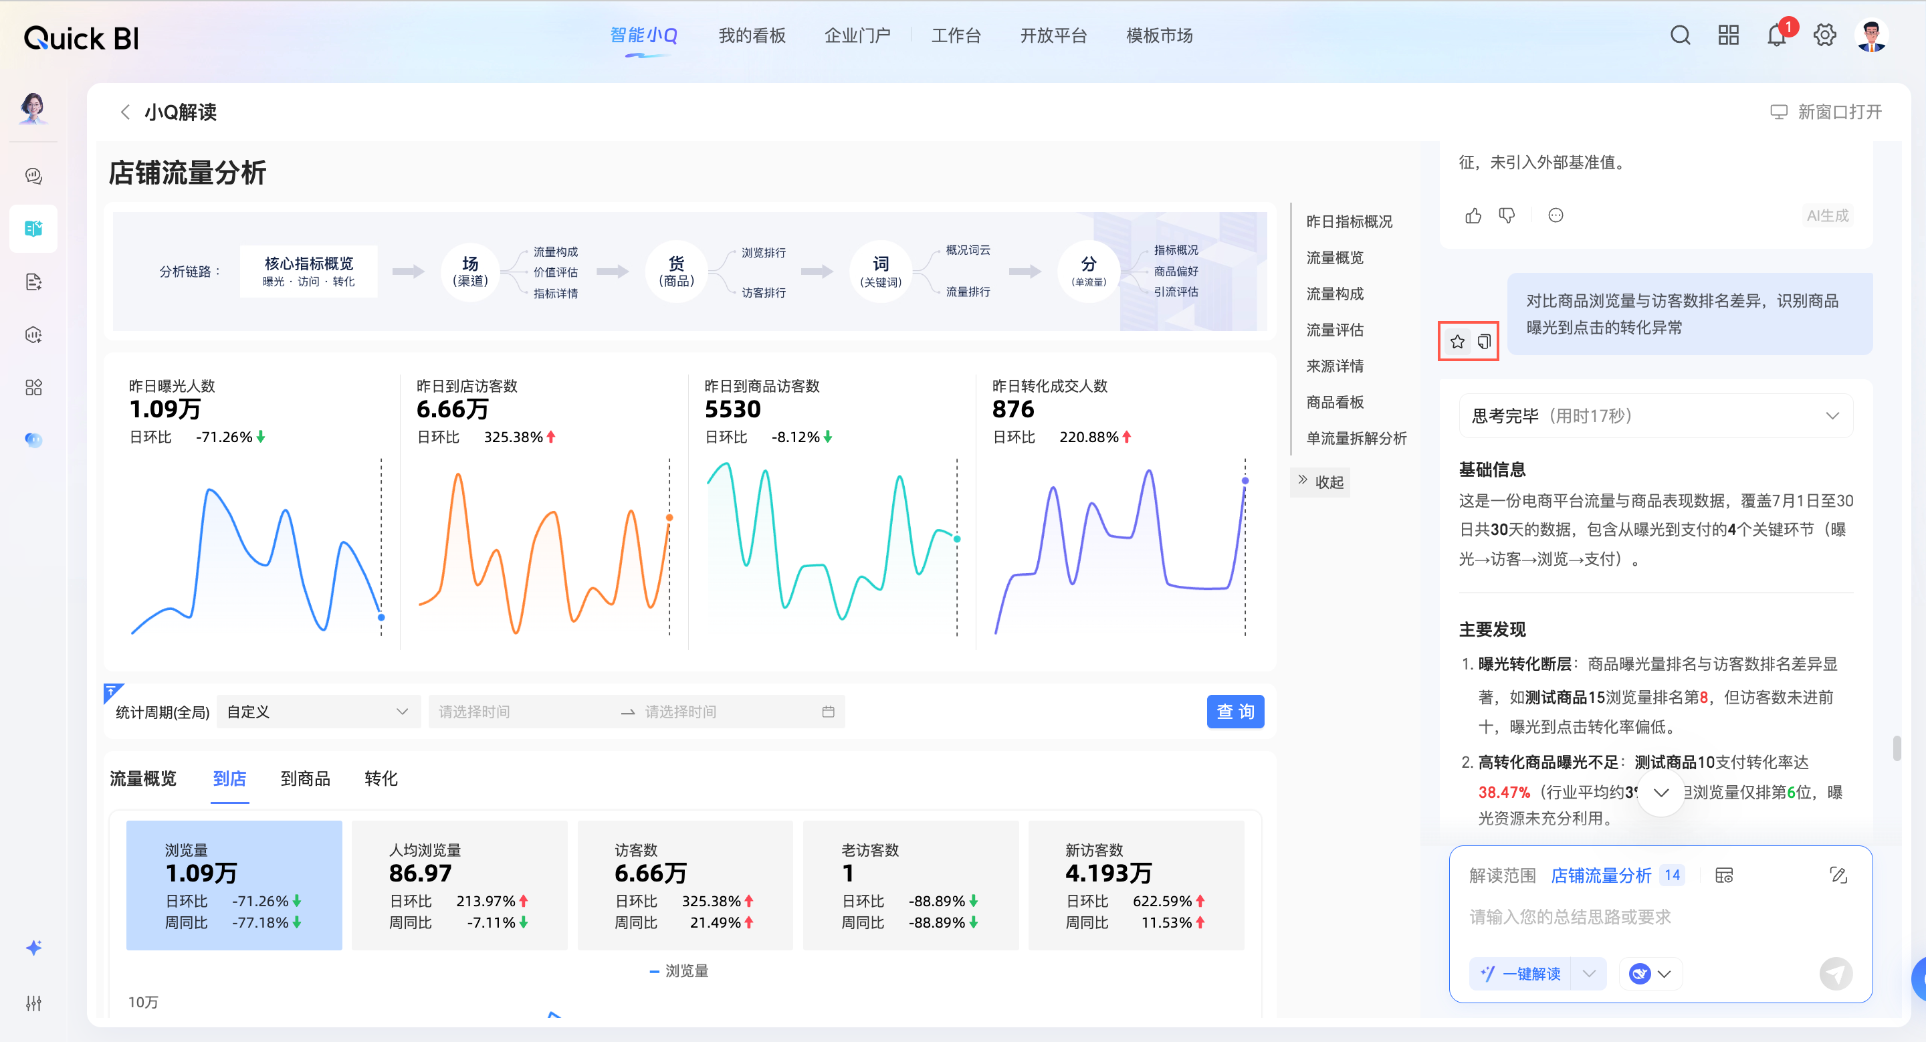
Task: Expand the 思考完毕 thinking section
Action: click(1655, 415)
